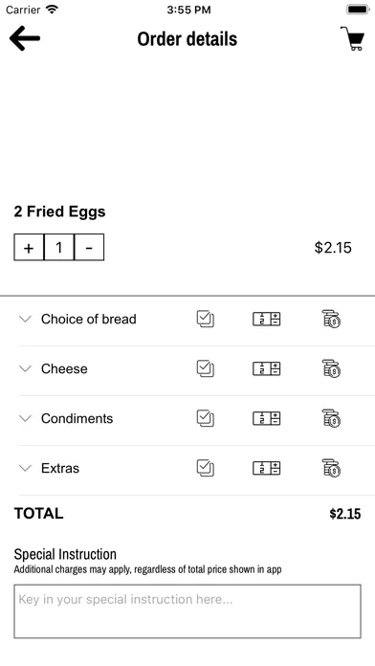375x666 pixels.
Task: Expand the Condiments options chevron
Action: pyautogui.click(x=26, y=418)
